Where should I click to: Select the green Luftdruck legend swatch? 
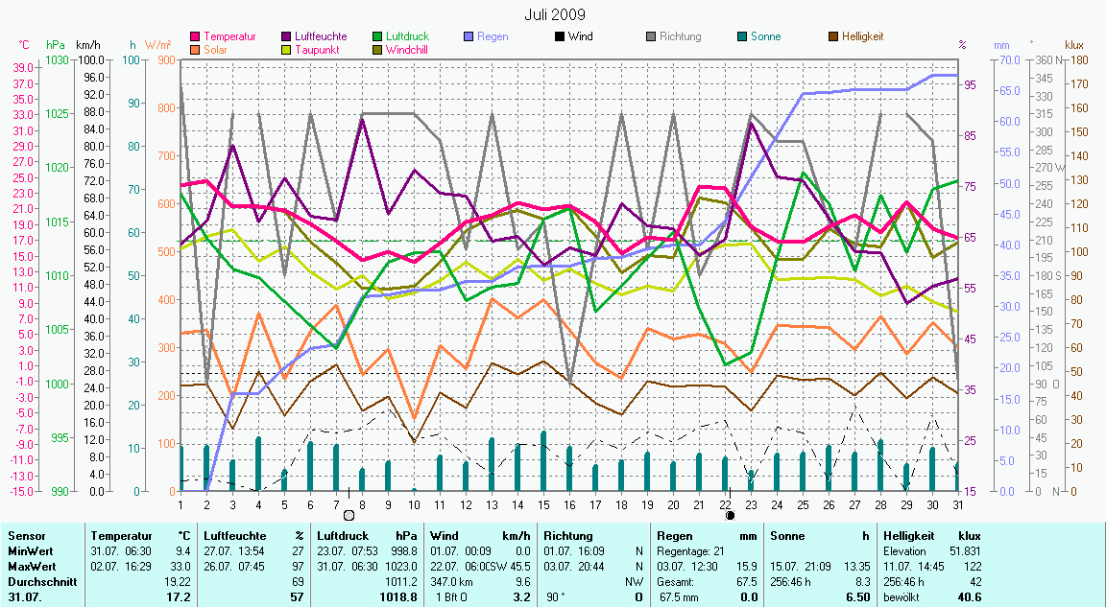(378, 36)
